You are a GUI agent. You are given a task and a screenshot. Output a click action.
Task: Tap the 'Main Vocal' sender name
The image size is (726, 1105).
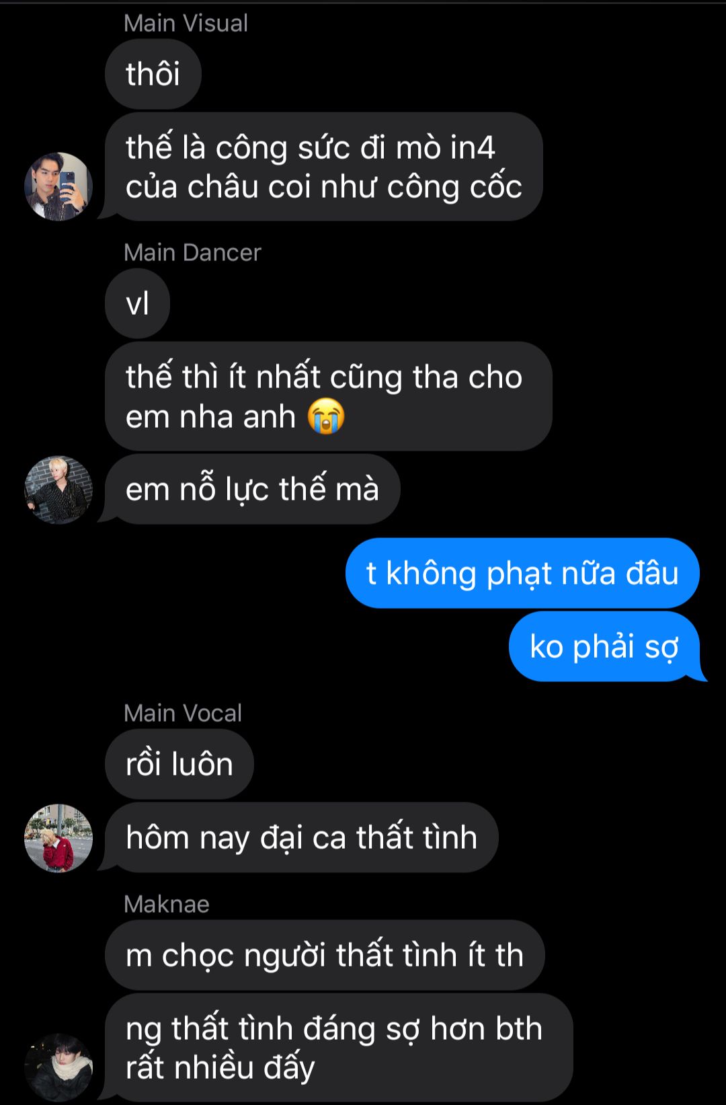(x=183, y=714)
